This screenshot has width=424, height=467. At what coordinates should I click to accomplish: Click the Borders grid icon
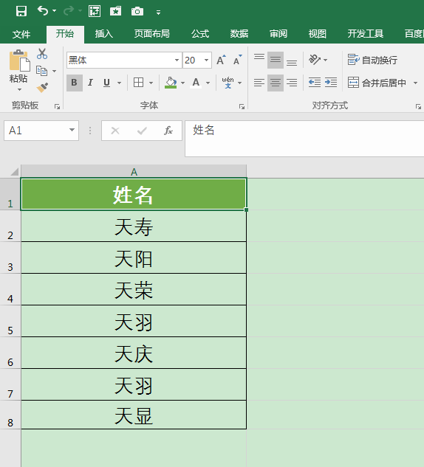(x=139, y=83)
